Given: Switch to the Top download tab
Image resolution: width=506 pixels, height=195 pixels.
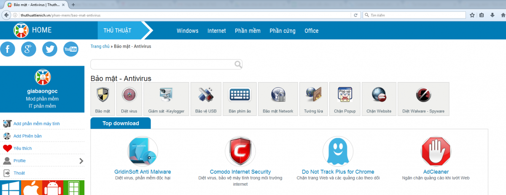Looking at the screenshot, I should coord(120,123).
